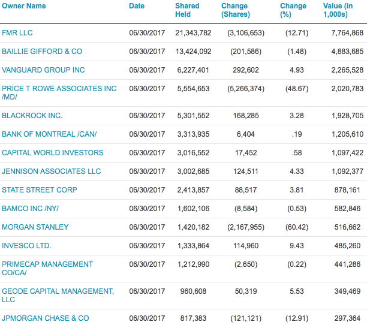Click Jennison Associates LLC link
The height and width of the screenshot is (325, 367).
point(51,171)
